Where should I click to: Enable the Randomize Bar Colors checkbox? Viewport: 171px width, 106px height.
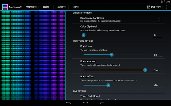tap(159, 19)
